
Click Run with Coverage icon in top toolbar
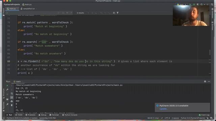tap(198, 4)
